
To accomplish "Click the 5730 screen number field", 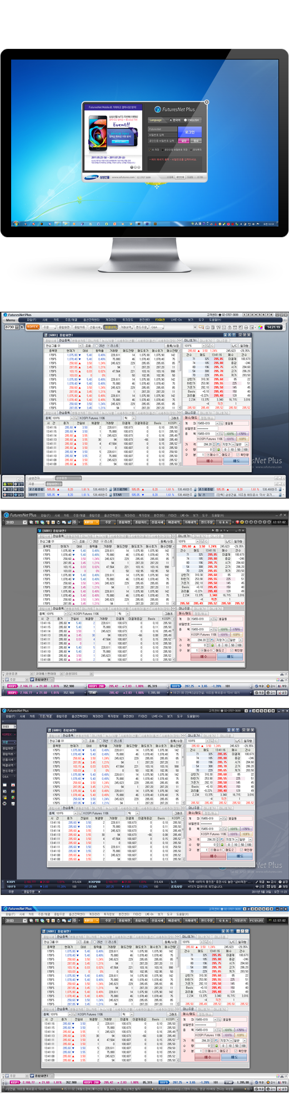I will pyautogui.click(x=10, y=327).
